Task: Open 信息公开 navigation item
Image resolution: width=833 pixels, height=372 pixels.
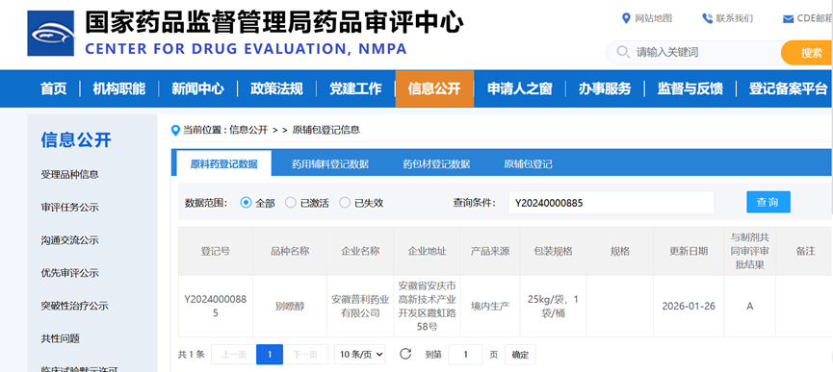Action: coord(434,88)
